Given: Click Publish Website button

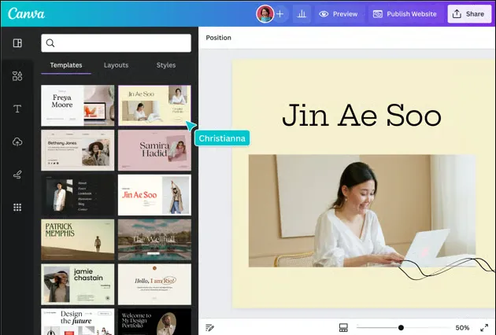Looking at the screenshot, I should [405, 14].
